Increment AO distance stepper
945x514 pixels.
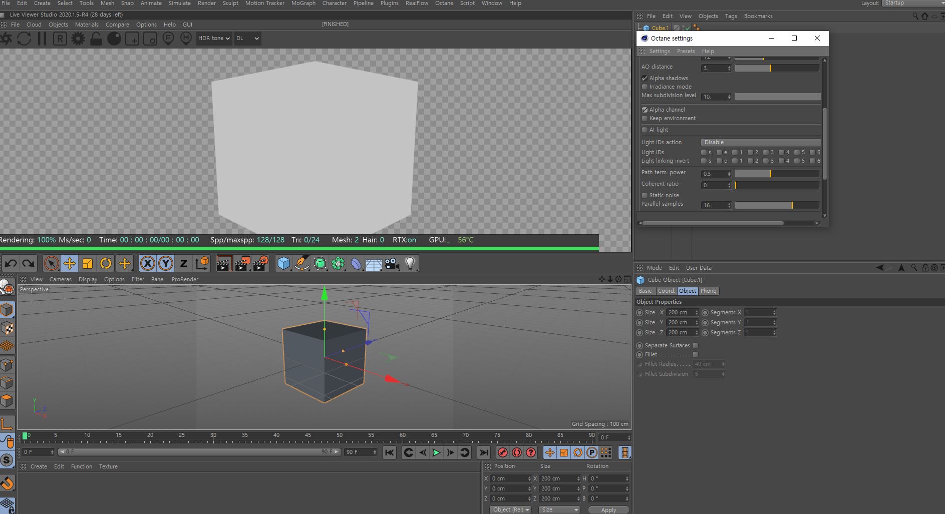coord(729,68)
